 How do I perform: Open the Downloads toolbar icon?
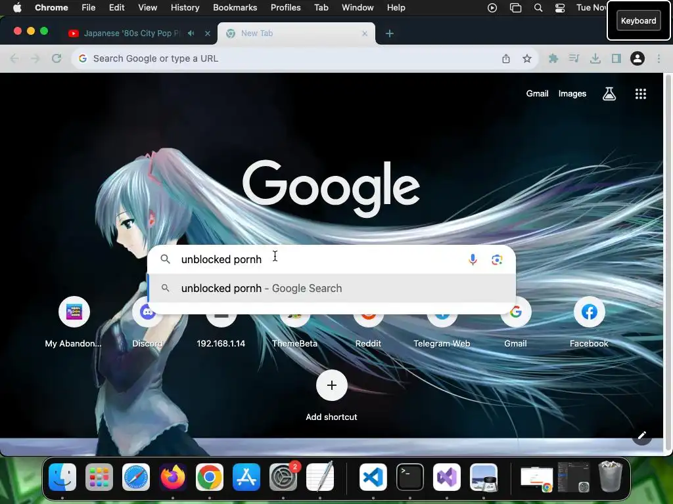(x=595, y=58)
